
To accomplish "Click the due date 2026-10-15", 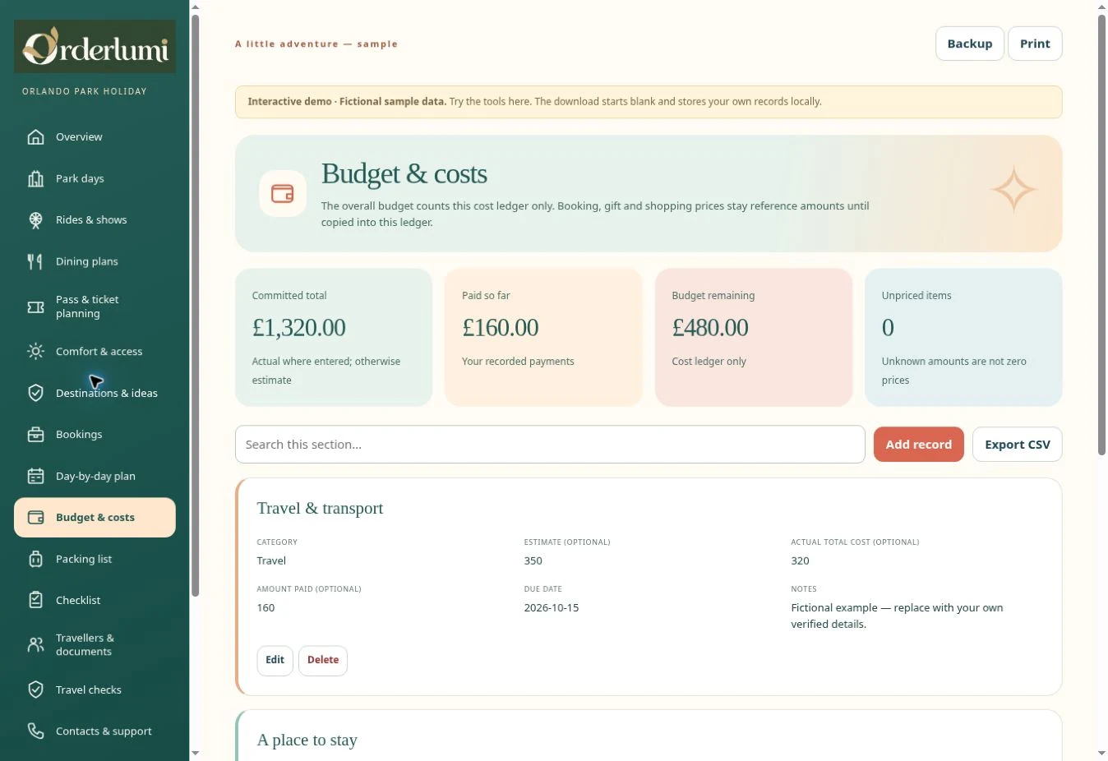I will [x=552, y=608].
